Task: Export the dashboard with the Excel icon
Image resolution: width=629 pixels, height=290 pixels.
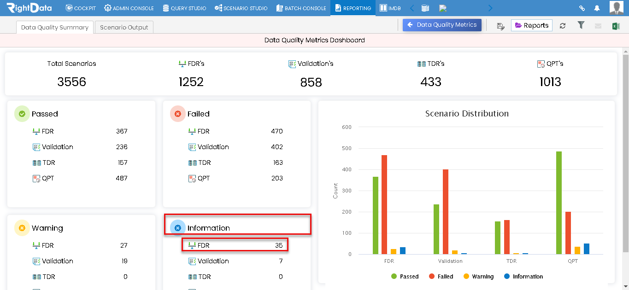Action: pyautogui.click(x=616, y=26)
